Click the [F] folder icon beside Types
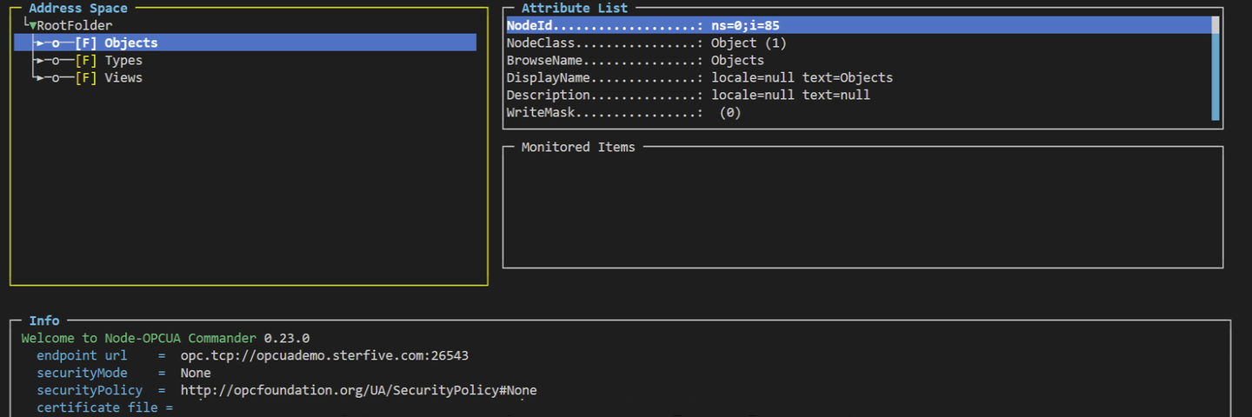 coord(85,61)
